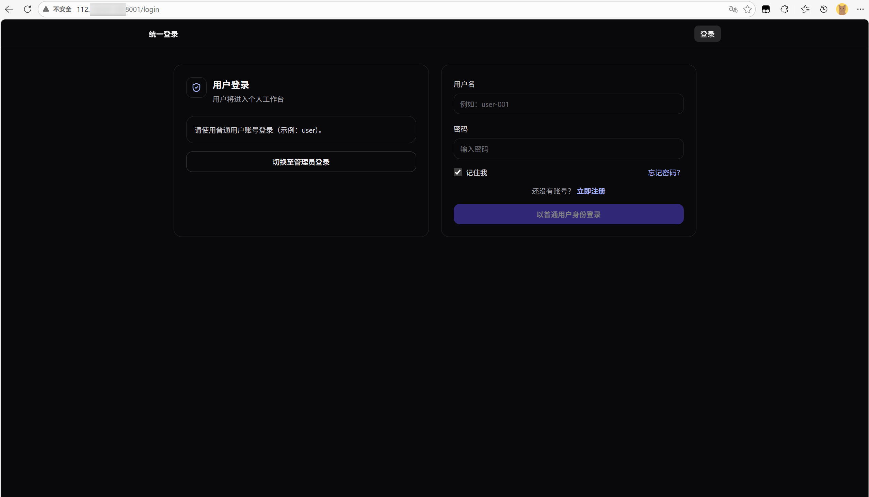Open the 立即注册 registration link
The height and width of the screenshot is (497, 869).
tap(591, 191)
